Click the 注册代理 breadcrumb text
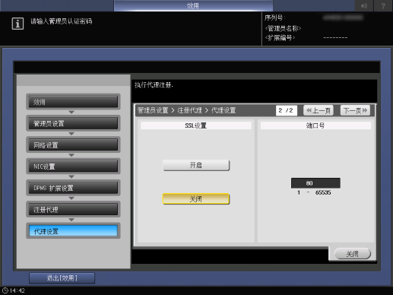Viewport: 393px width, 295px height. (189, 110)
